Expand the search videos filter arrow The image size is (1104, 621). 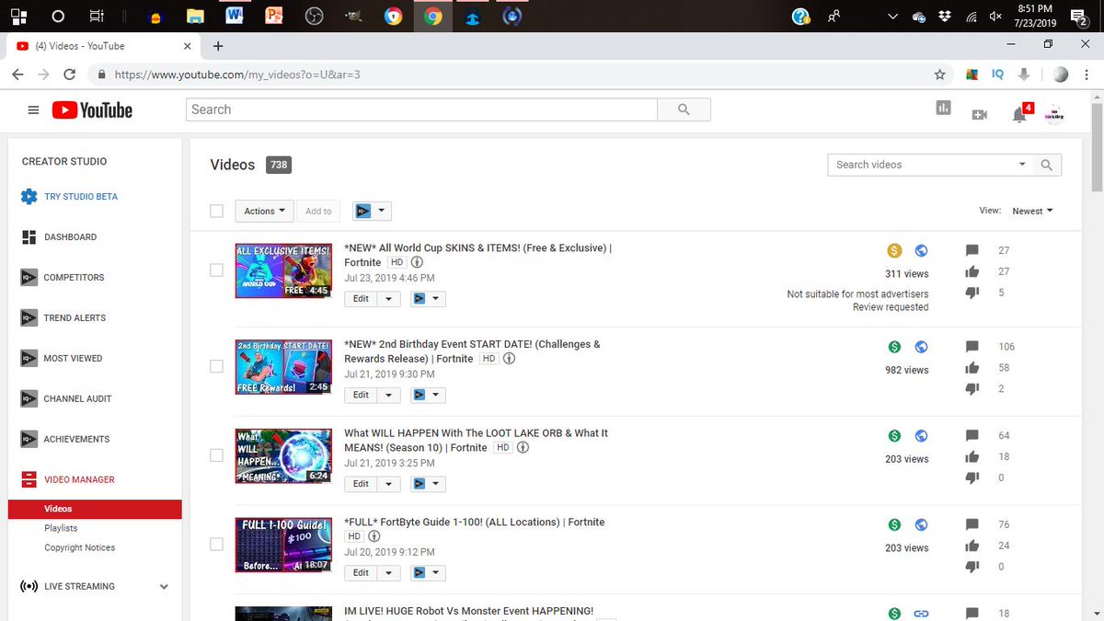tap(1022, 165)
